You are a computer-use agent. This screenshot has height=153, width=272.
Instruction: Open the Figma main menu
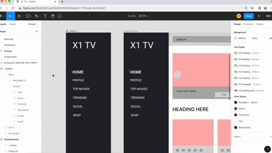click(1, 16)
